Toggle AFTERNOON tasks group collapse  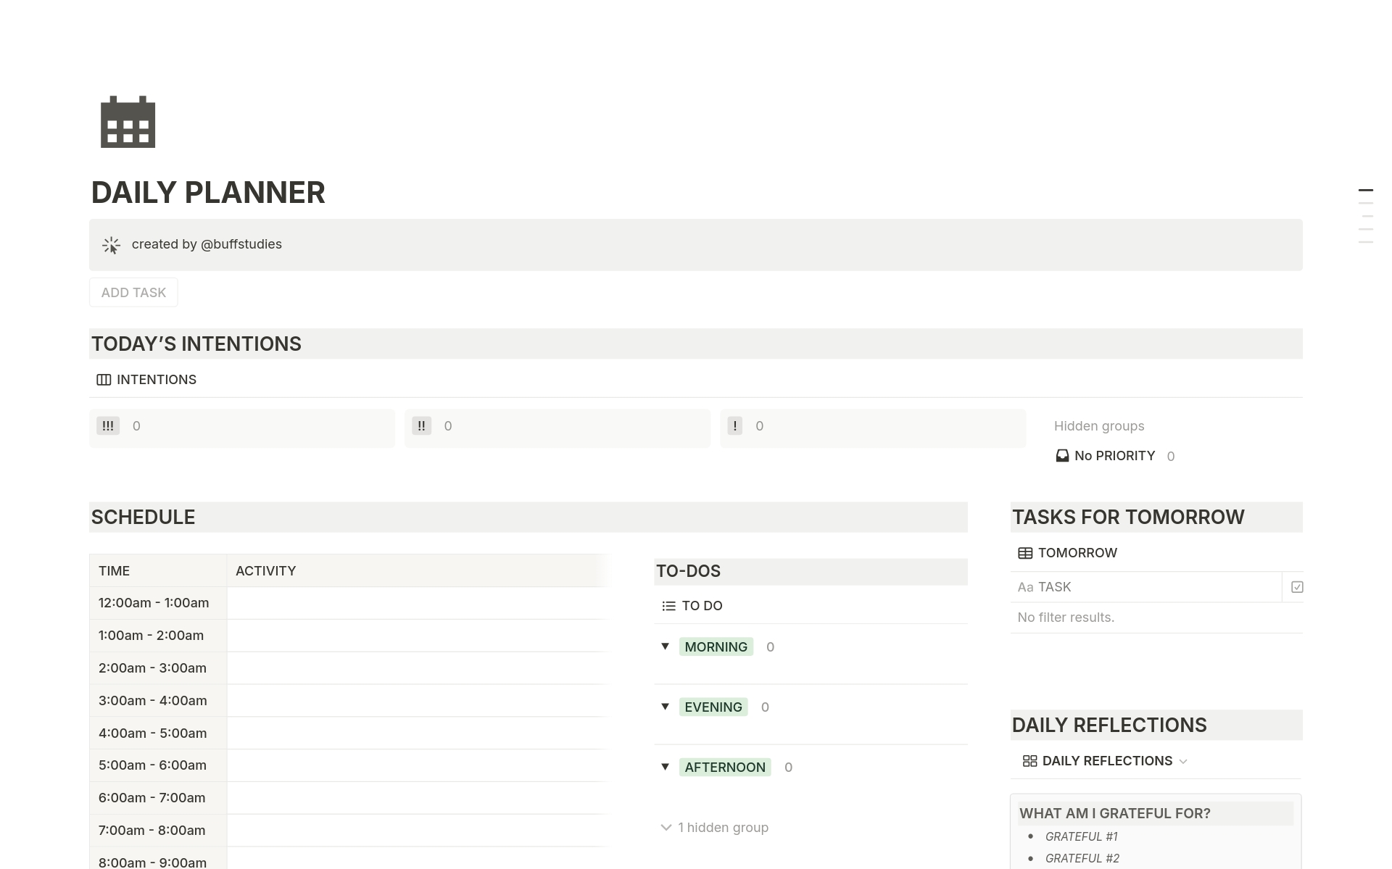pyautogui.click(x=666, y=767)
